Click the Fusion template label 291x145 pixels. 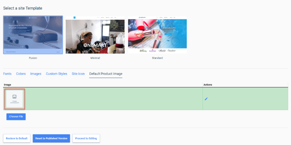tap(33, 58)
